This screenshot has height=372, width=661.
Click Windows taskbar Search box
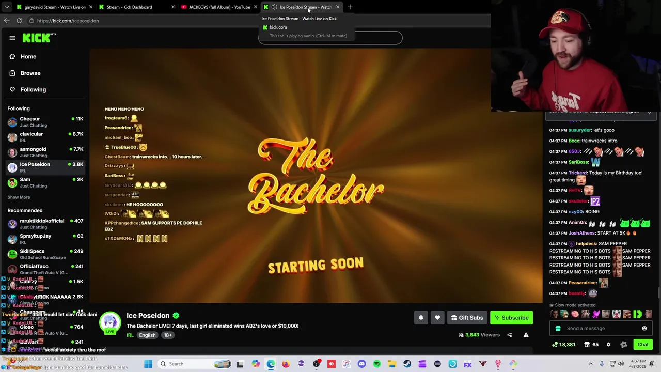point(195,364)
